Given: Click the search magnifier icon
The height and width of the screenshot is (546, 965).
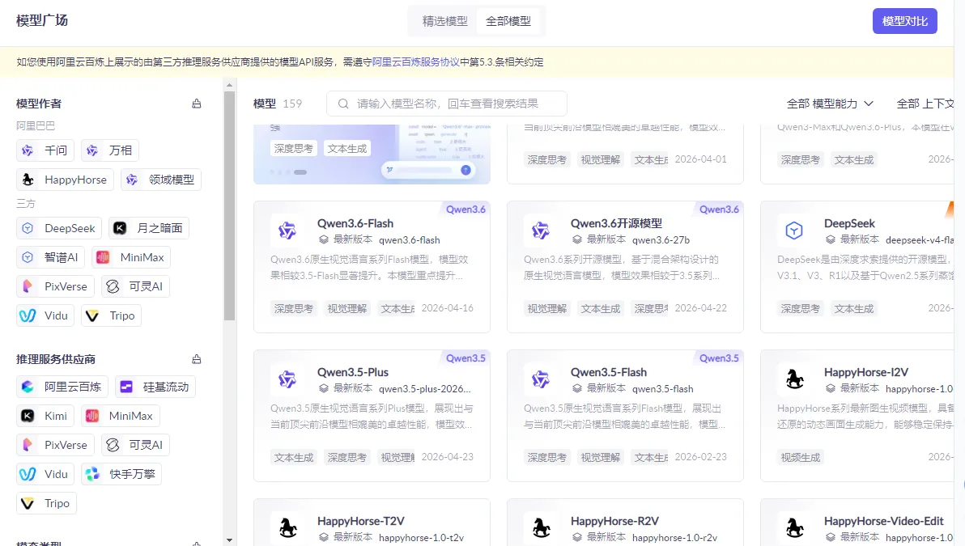Looking at the screenshot, I should coord(343,104).
